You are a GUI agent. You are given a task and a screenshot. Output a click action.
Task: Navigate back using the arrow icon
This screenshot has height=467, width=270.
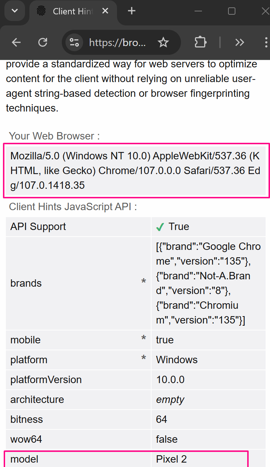[x=16, y=42]
